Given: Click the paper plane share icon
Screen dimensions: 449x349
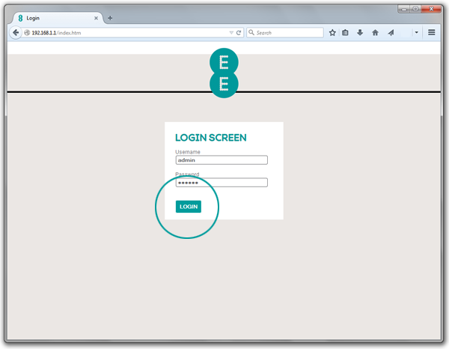Looking at the screenshot, I should point(391,33).
